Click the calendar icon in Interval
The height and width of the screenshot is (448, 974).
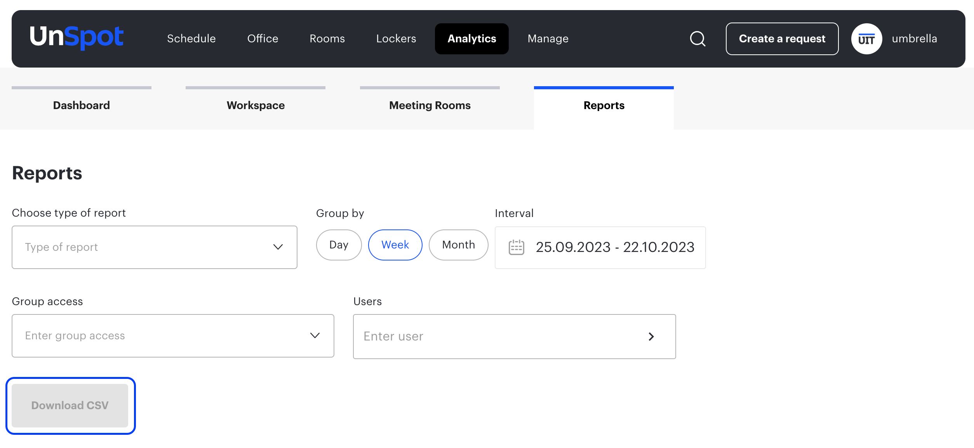[x=516, y=247]
